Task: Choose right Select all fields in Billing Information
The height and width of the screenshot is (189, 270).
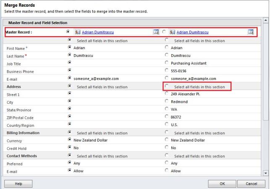Action: [x=167, y=132]
